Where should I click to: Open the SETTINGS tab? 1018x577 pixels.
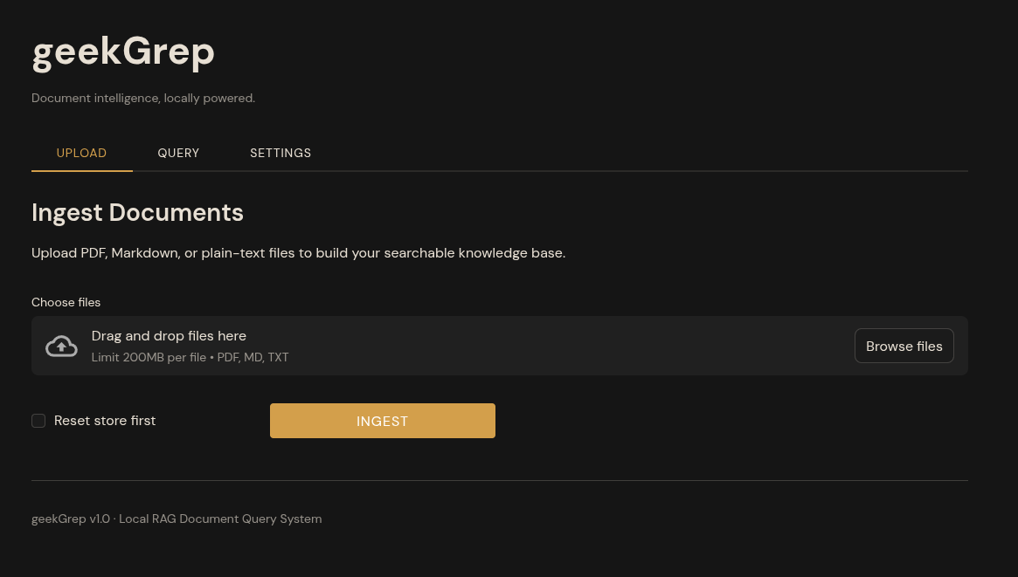280,153
